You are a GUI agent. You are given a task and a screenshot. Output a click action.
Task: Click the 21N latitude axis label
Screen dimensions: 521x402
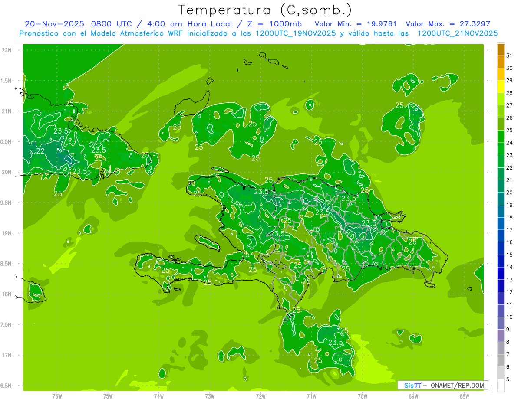tap(7, 111)
